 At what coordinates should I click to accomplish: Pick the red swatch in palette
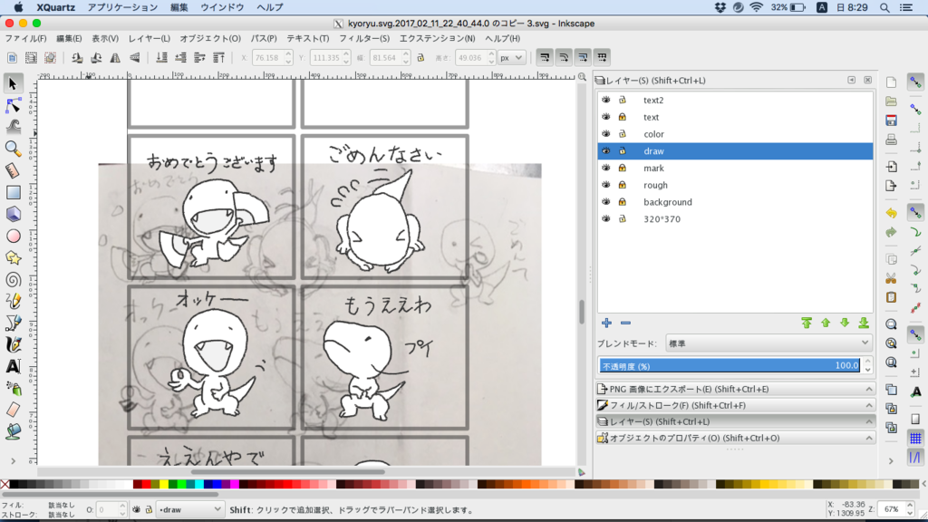pos(146,484)
